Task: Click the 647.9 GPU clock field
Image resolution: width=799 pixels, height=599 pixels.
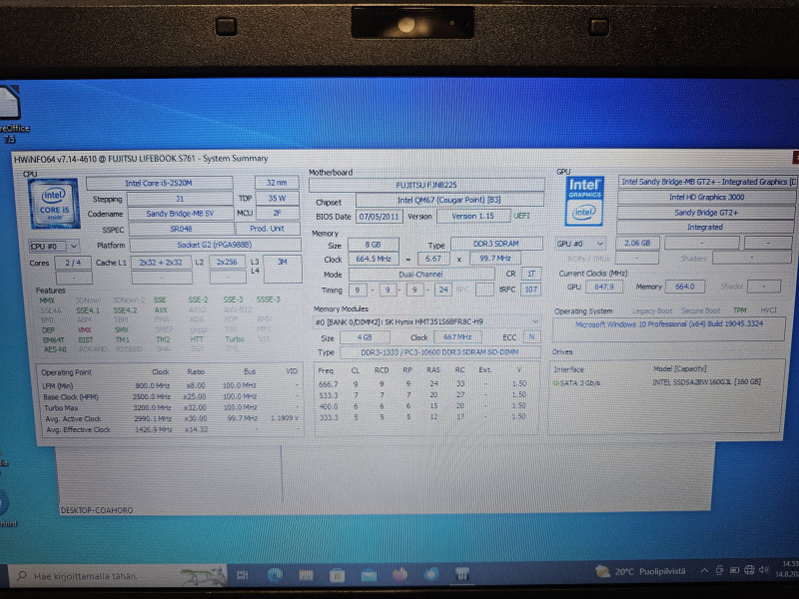Action: (x=604, y=287)
